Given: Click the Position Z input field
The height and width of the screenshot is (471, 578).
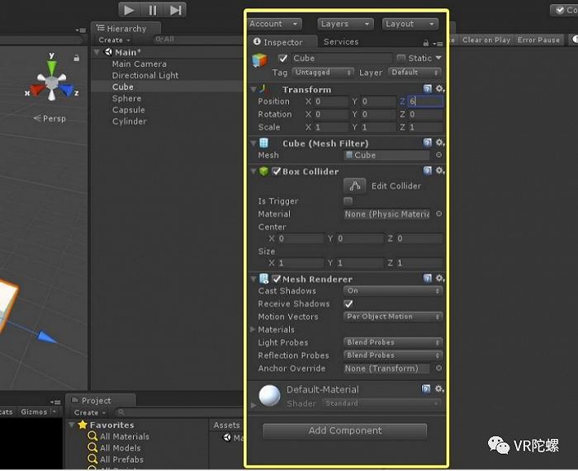Looking at the screenshot, I should coord(425,101).
